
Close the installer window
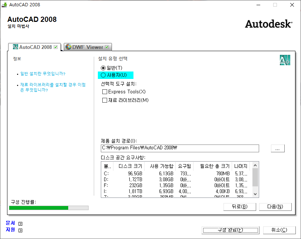click(x=292, y=5)
